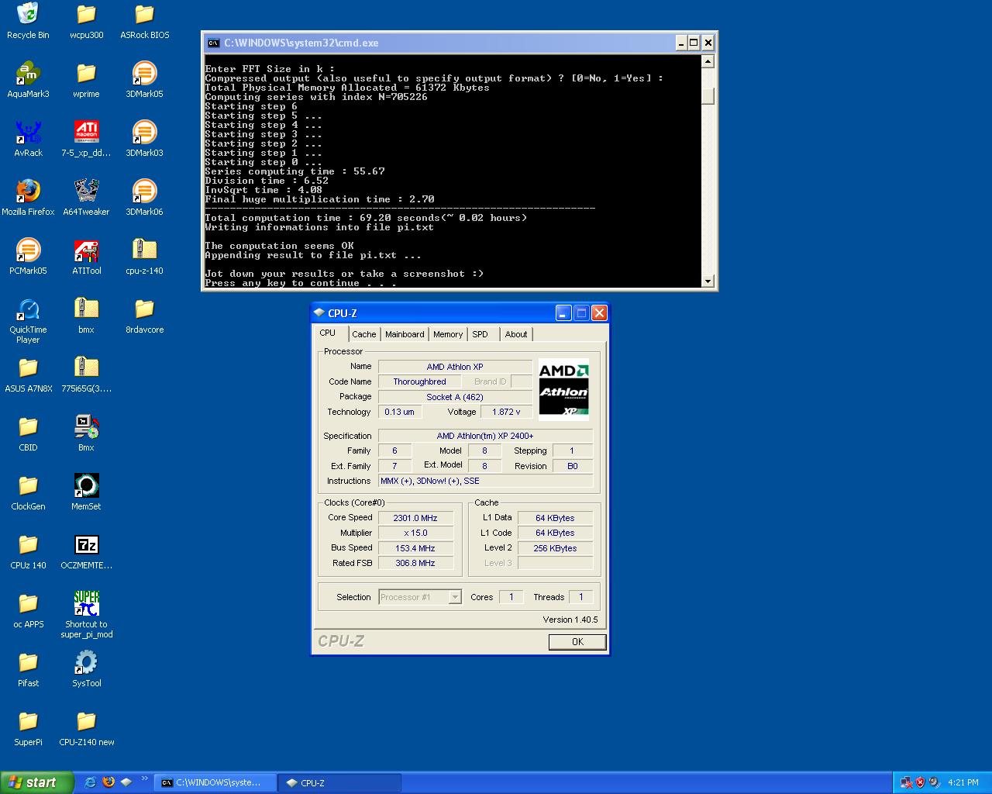This screenshot has height=794, width=992.
Task: Click the system clock showing 4:21 PM
Action: click(963, 782)
